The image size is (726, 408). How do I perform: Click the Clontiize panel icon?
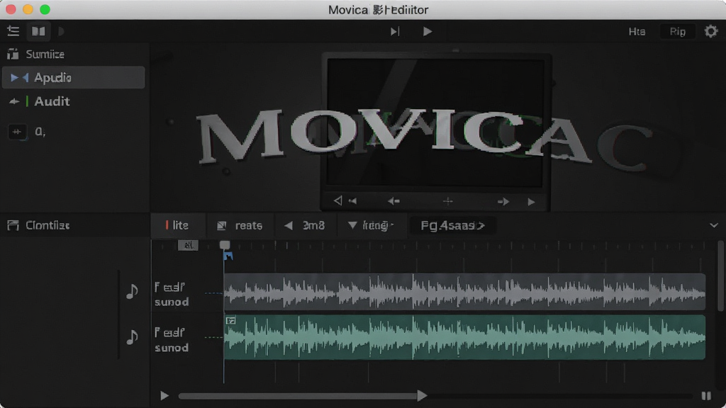click(x=13, y=225)
